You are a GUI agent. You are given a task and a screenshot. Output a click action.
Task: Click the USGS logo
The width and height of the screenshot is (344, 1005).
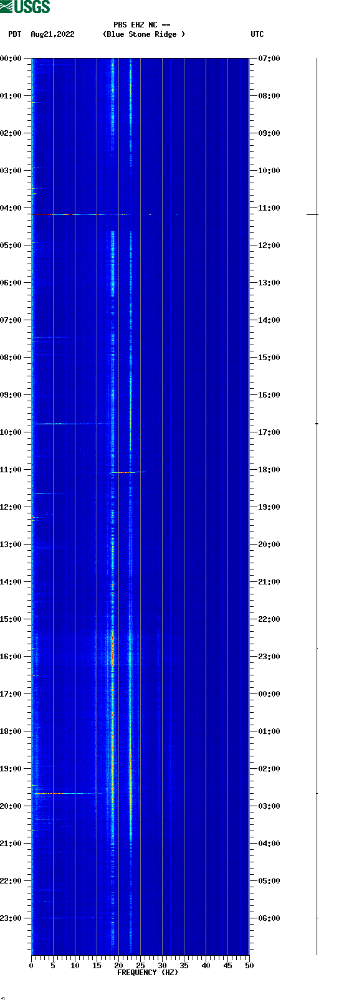click(x=25, y=7)
